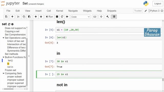
Task: Click the notebook title Set
Action: click(x=25, y=3)
